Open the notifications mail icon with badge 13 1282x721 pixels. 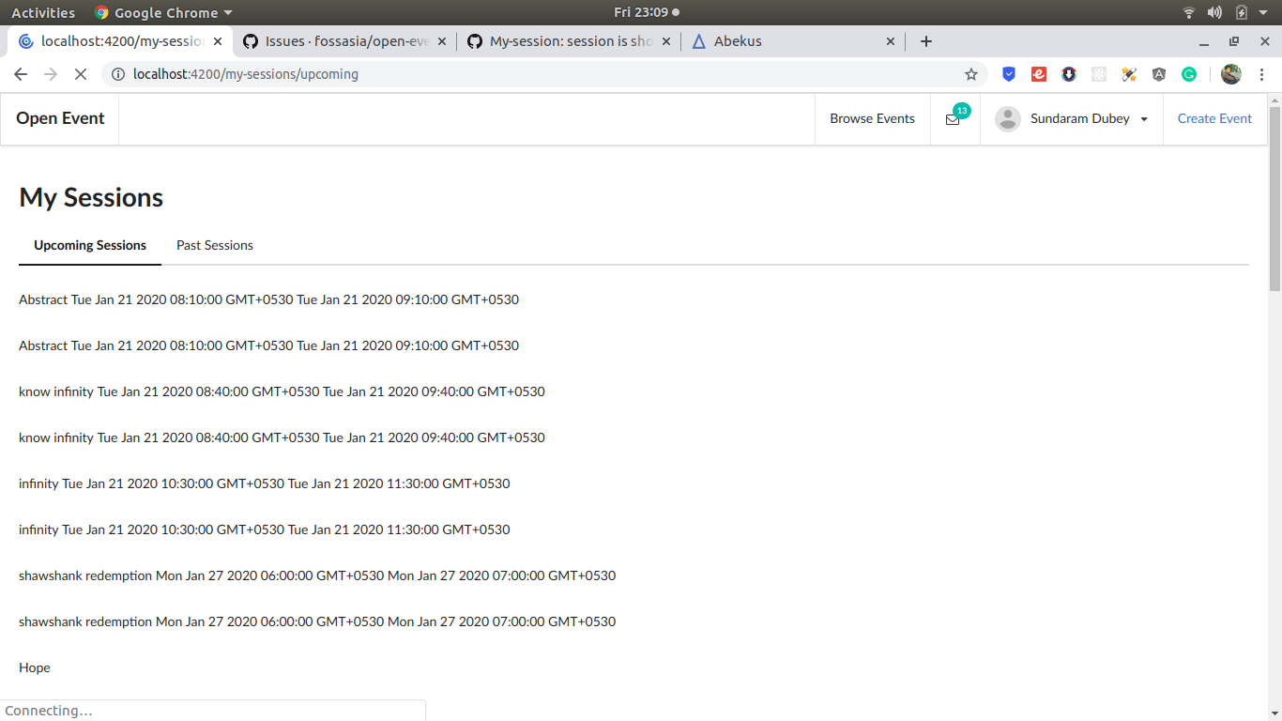(953, 119)
